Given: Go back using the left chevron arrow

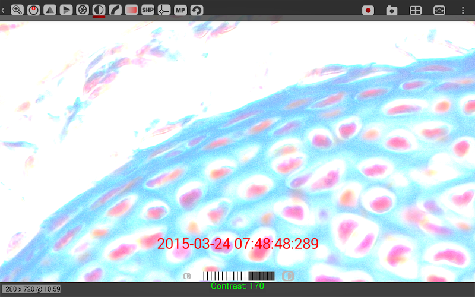Looking at the screenshot, I should pos(3,10).
